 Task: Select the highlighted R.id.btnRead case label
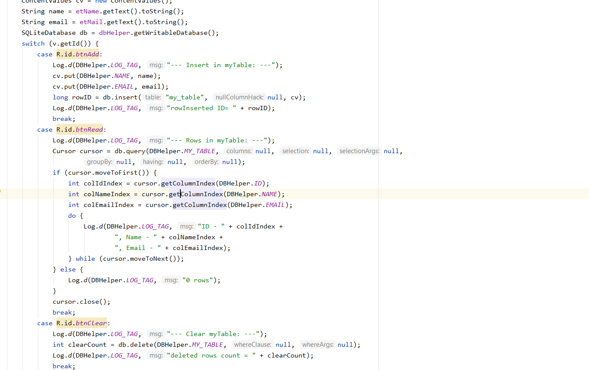click(80, 129)
